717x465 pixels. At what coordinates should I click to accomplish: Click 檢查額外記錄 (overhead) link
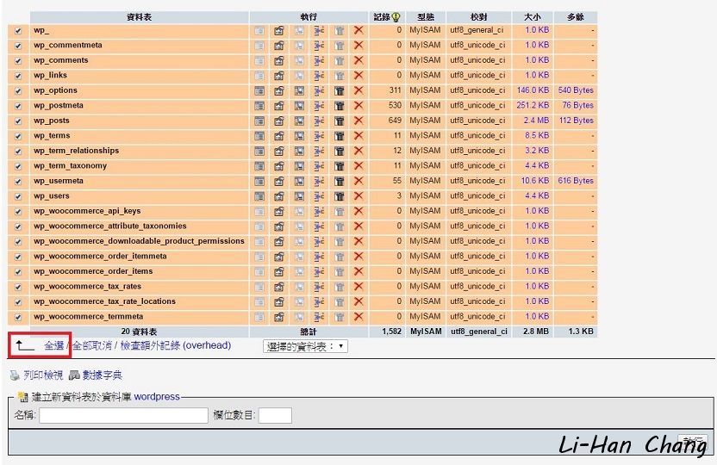[x=176, y=345]
